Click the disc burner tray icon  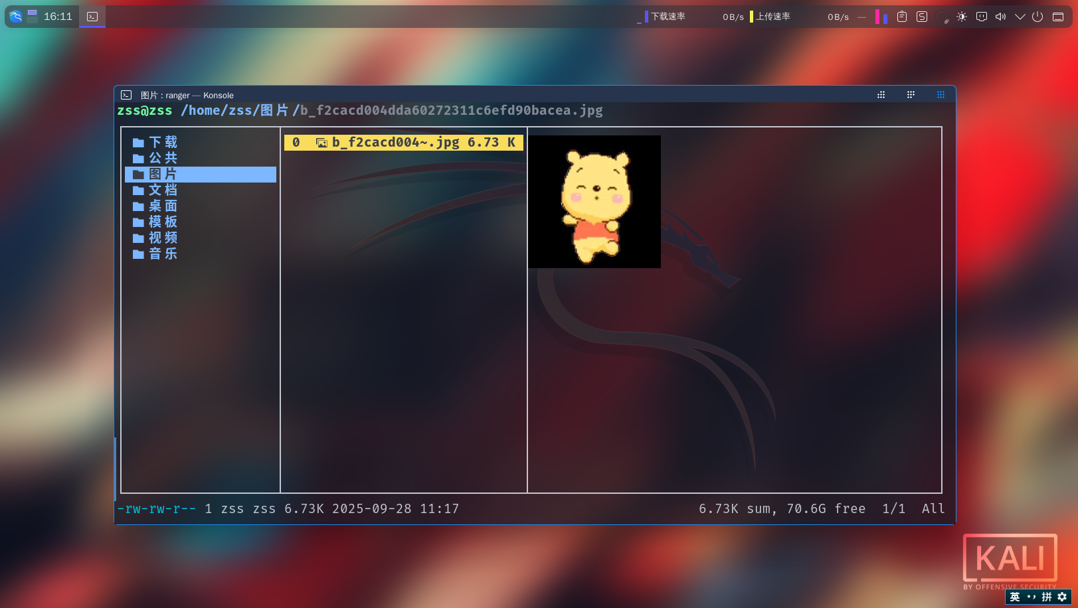[x=943, y=17]
